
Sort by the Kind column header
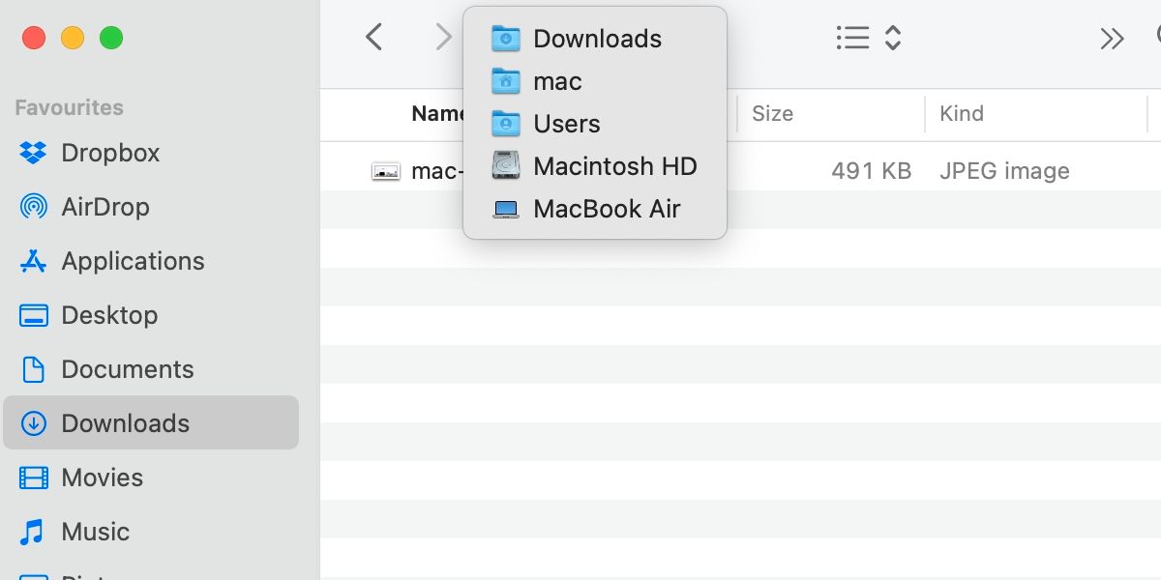pos(962,113)
